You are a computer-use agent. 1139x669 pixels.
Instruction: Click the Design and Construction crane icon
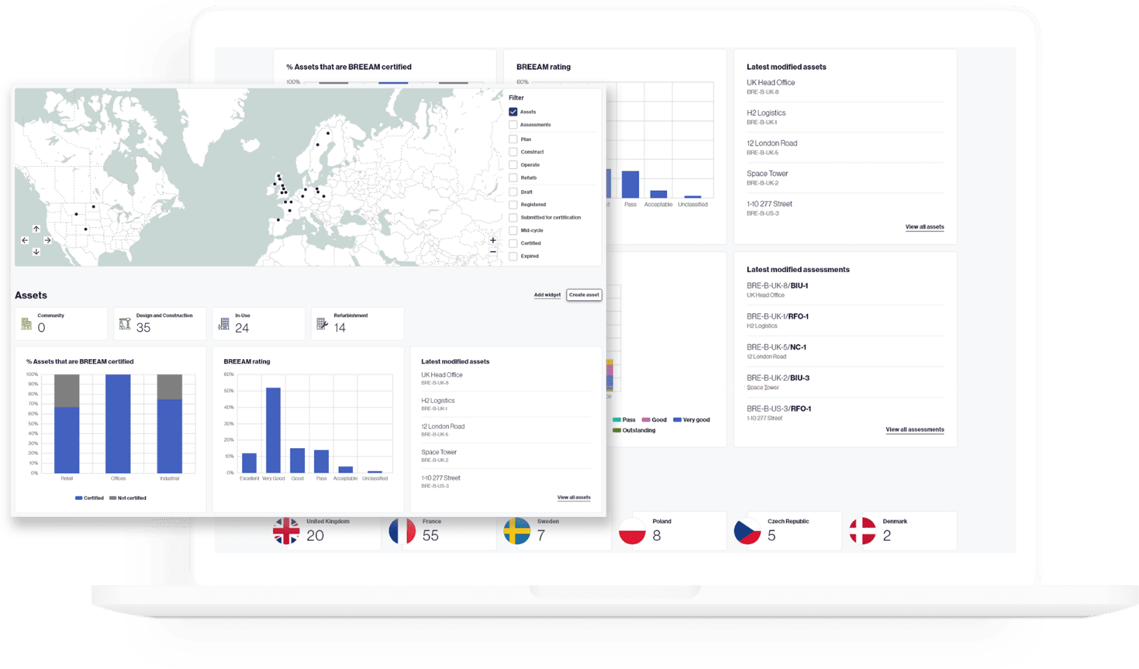coord(125,324)
